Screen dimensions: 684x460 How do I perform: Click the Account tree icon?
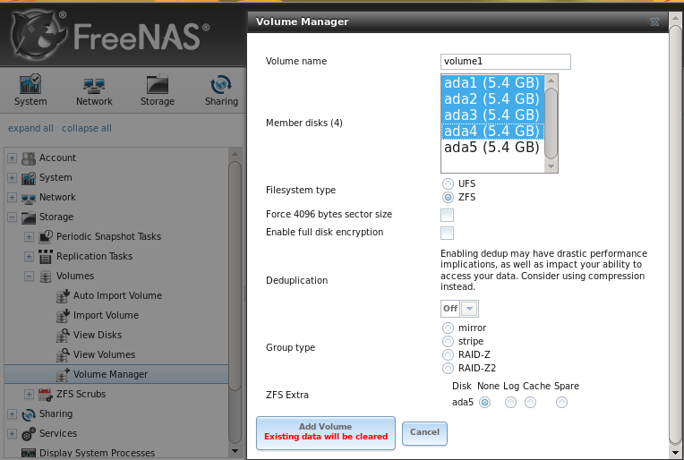click(x=29, y=158)
